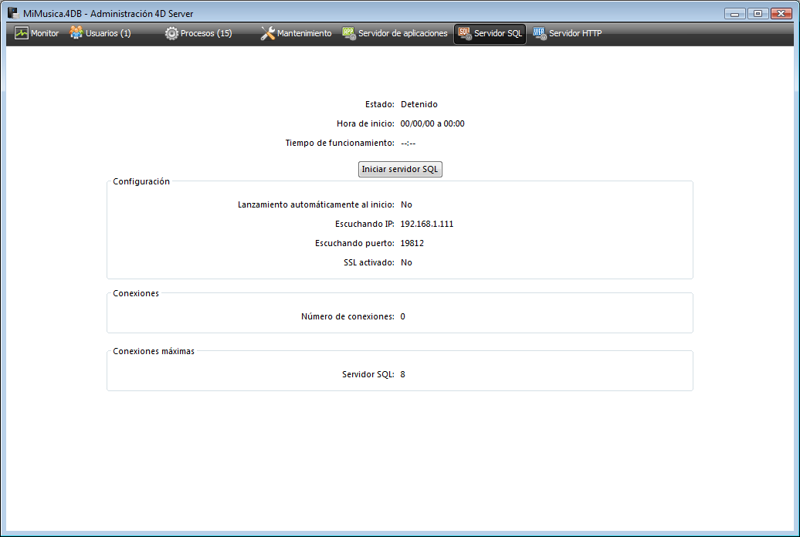Click the Lanzamiento automáticamente al inicio: label

pos(316,204)
